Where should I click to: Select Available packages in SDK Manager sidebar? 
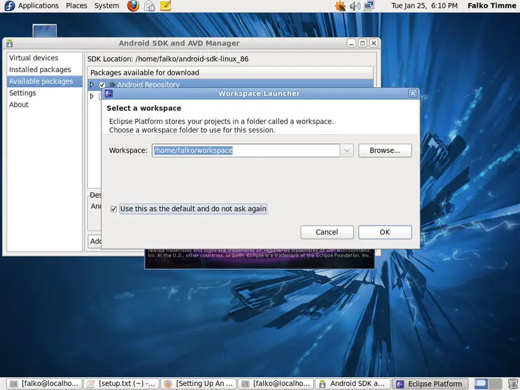pyautogui.click(x=44, y=81)
